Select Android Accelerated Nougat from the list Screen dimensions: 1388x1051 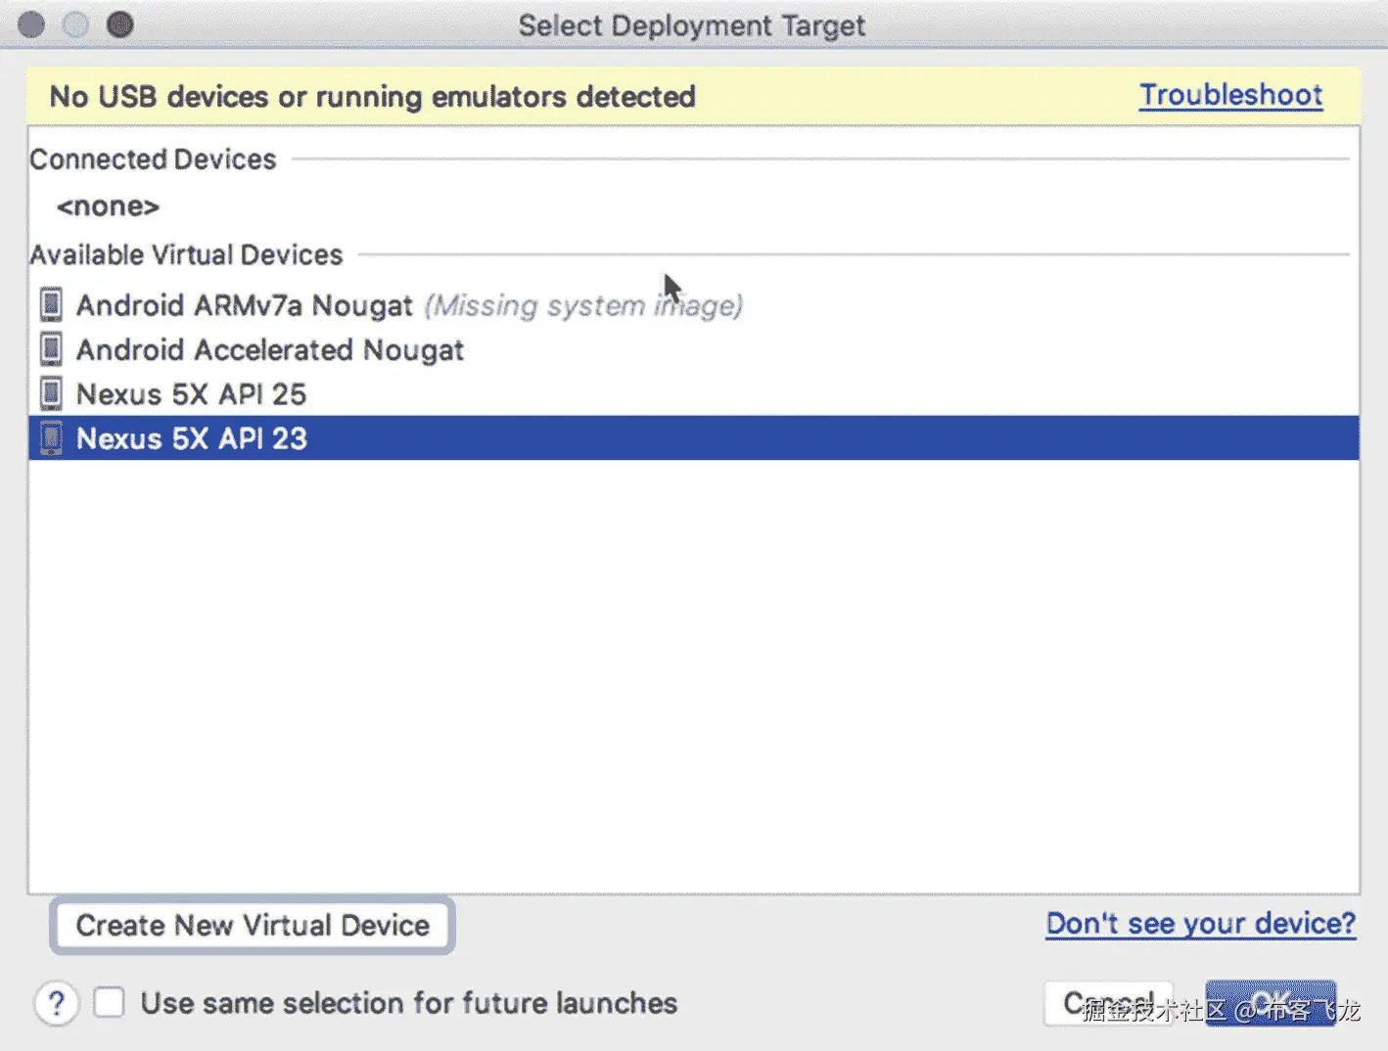[x=270, y=350]
